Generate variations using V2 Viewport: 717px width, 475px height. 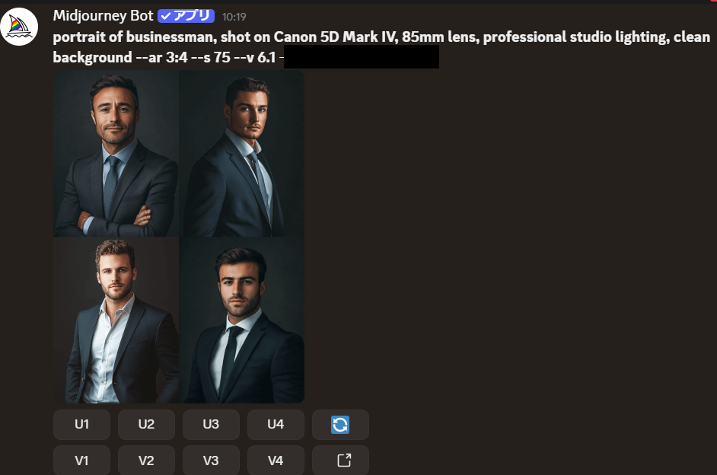coord(146,460)
